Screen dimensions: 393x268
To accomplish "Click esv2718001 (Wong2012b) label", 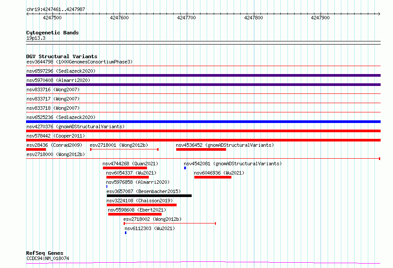I will click(x=119, y=145).
